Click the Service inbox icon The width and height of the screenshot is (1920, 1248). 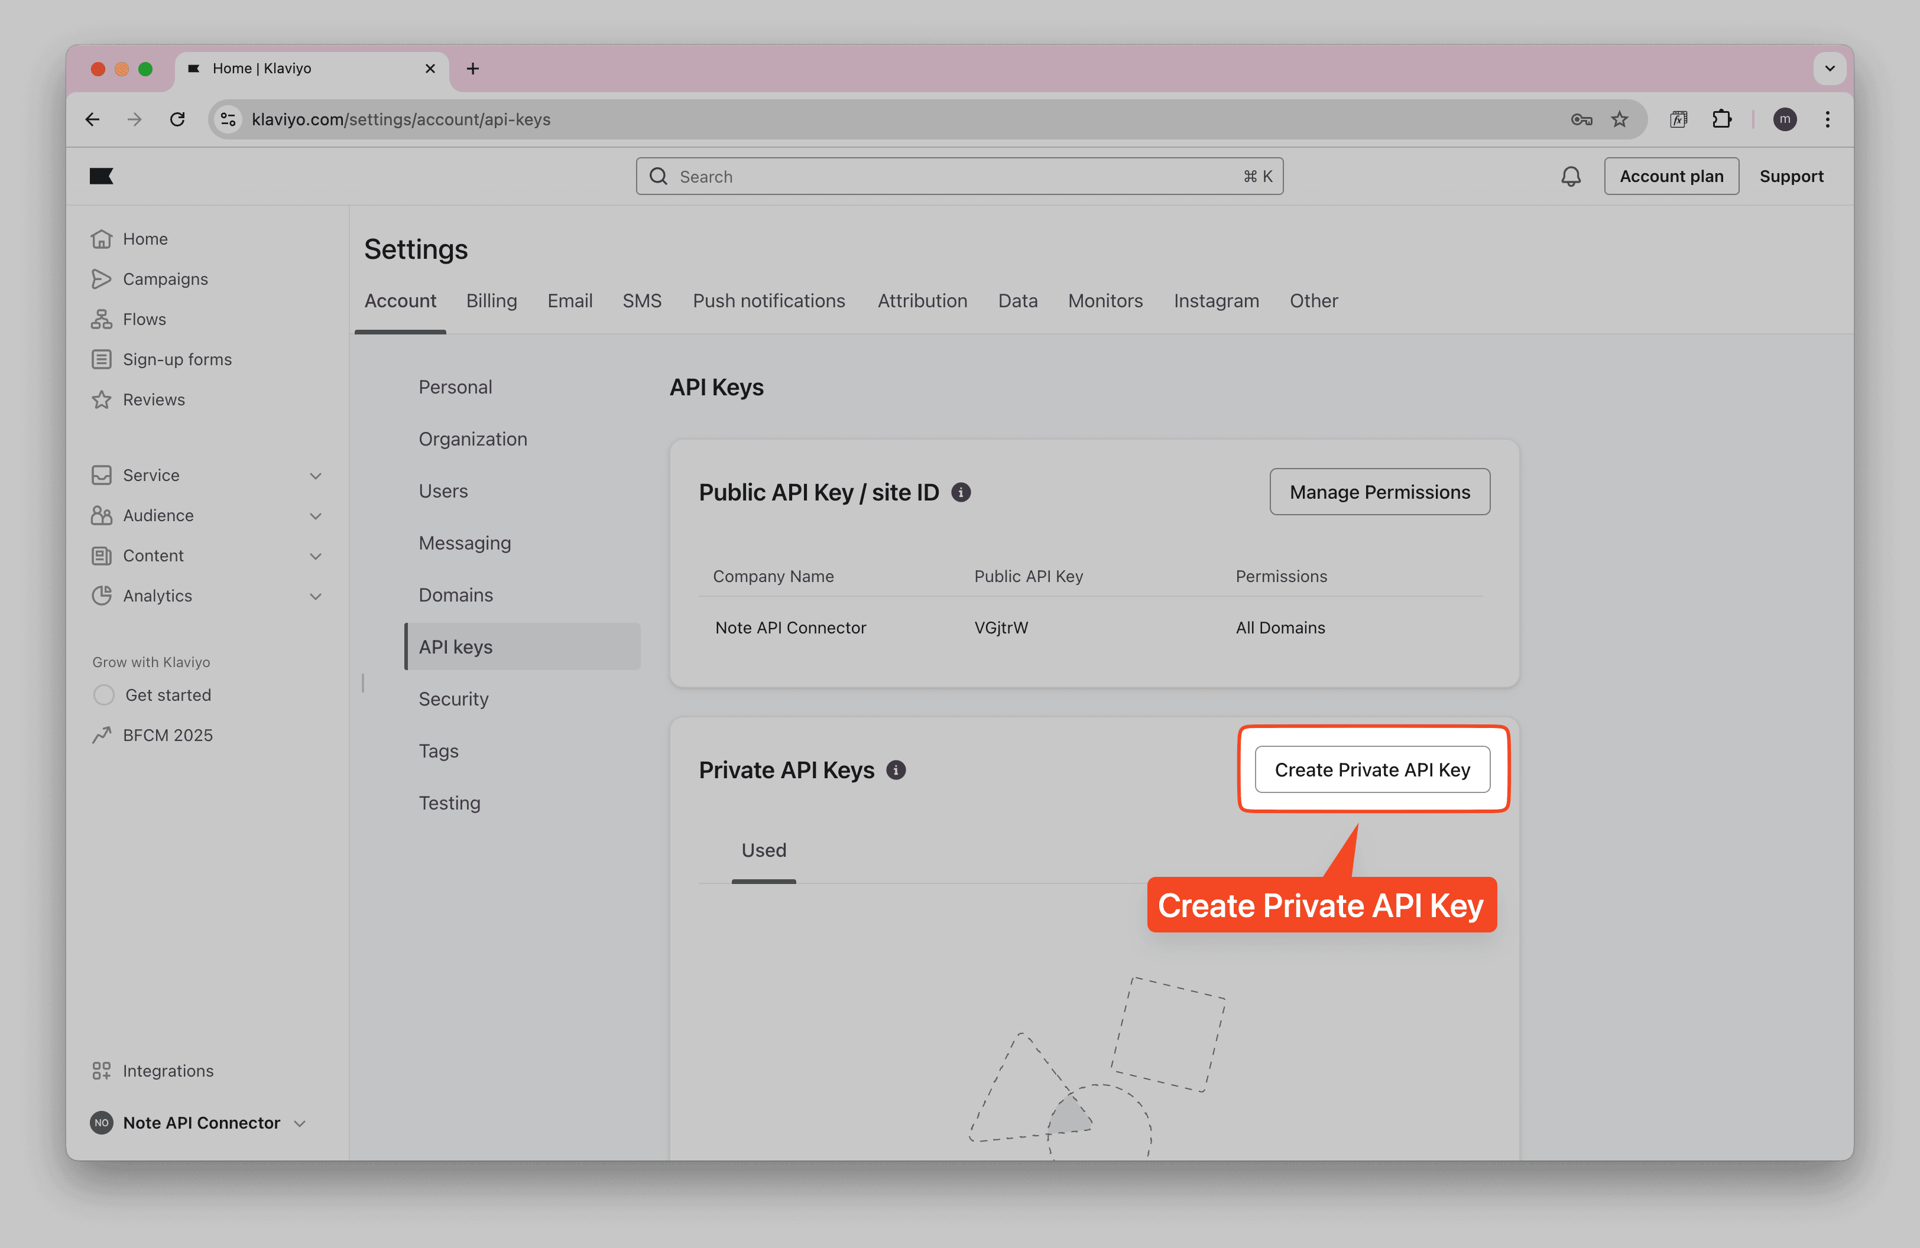102,475
